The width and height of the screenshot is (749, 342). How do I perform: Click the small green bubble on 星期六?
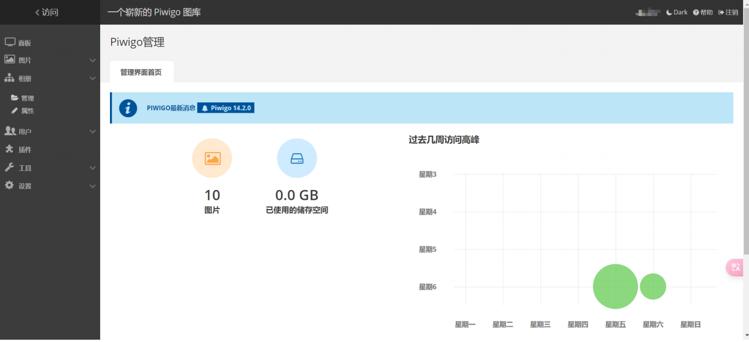click(653, 287)
